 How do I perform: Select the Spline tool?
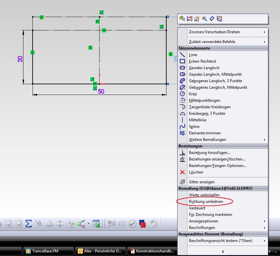194,127
